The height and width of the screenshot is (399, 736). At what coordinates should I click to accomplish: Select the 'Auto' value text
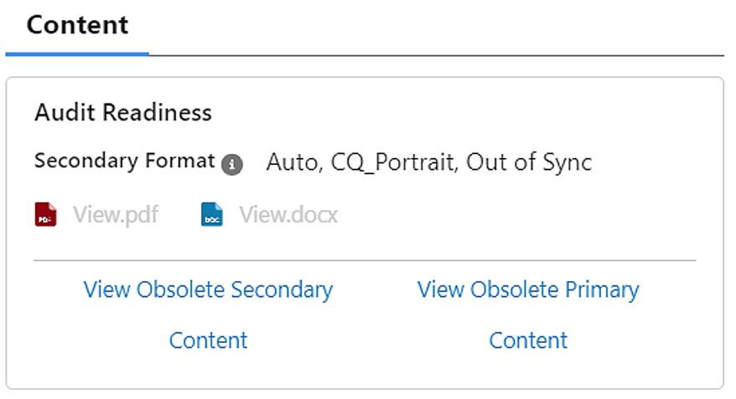291,161
